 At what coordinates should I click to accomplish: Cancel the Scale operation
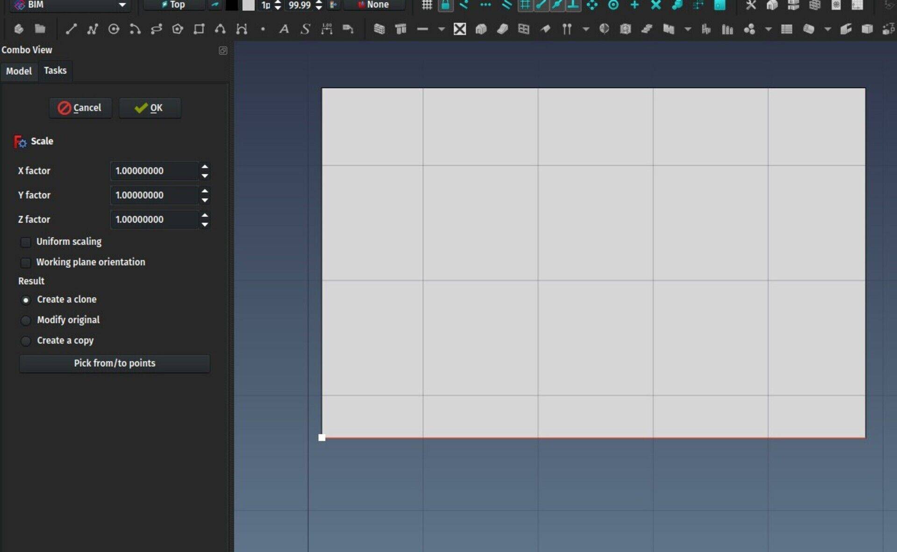point(80,108)
